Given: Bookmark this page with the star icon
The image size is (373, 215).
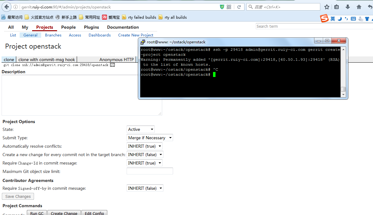Looking at the screenshot, I should (327, 7).
